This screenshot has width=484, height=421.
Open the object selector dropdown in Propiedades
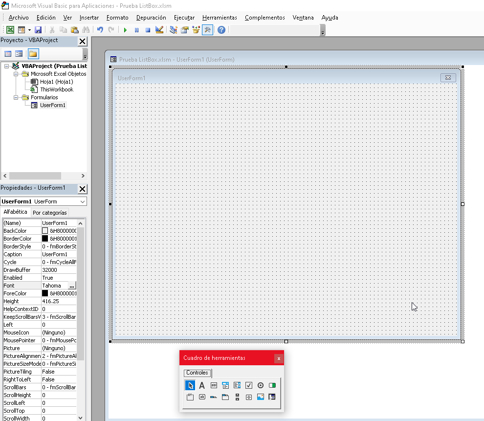coord(81,201)
